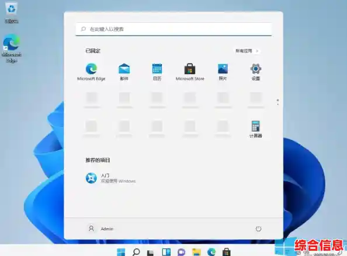The height and width of the screenshot is (256, 347).
Task: Launch the Calculator (计算器) app
Action: (x=256, y=129)
